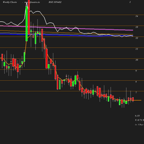Click the price axis label '9'
Viewport: 144px width, 144px height.
[x=136, y=71]
